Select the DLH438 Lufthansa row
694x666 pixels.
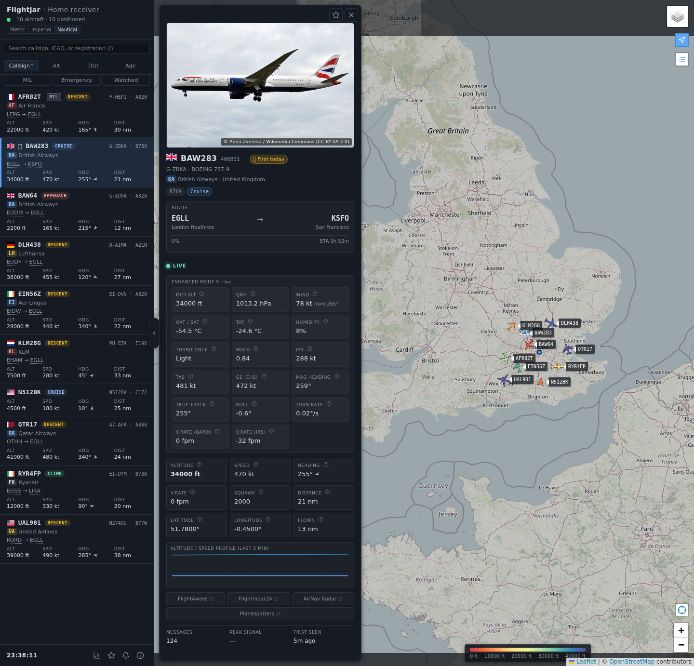tap(77, 261)
